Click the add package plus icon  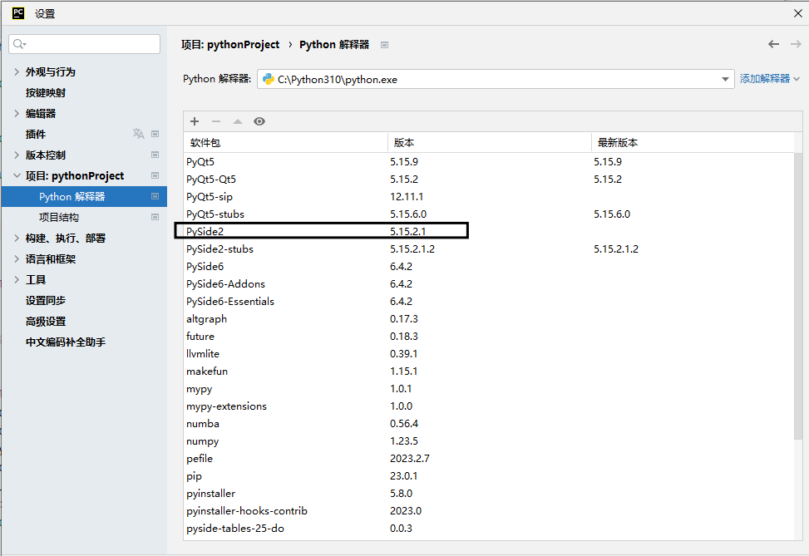pyautogui.click(x=195, y=121)
